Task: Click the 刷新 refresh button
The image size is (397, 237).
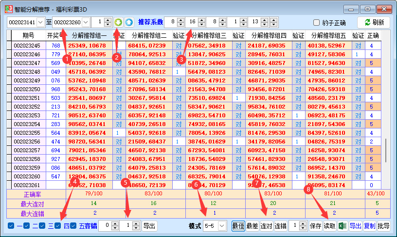Action: click(x=374, y=22)
